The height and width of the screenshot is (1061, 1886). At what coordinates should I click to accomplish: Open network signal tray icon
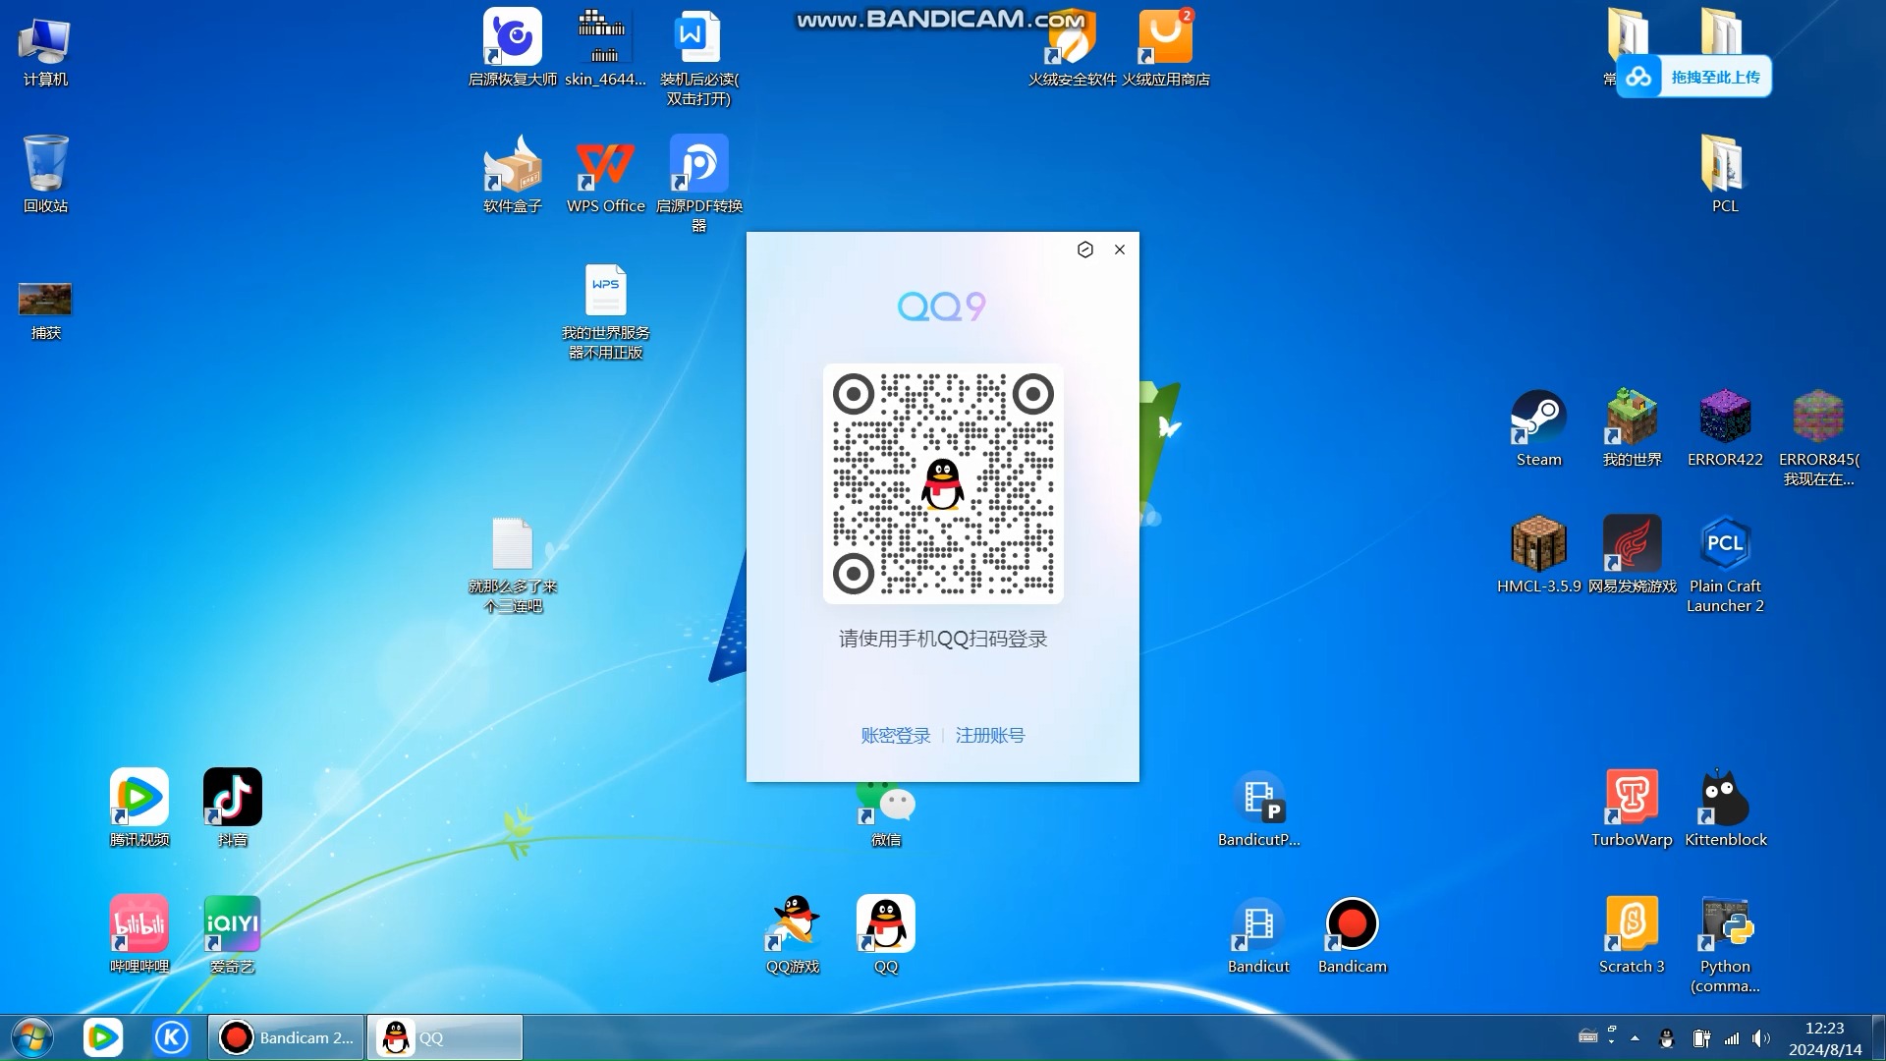1732,1038
